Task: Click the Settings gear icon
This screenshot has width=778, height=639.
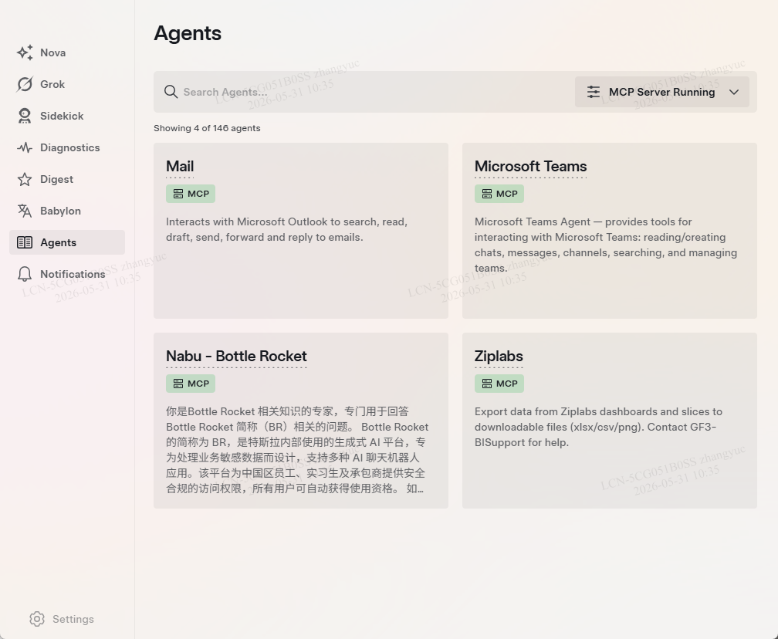Action: (37, 619)
